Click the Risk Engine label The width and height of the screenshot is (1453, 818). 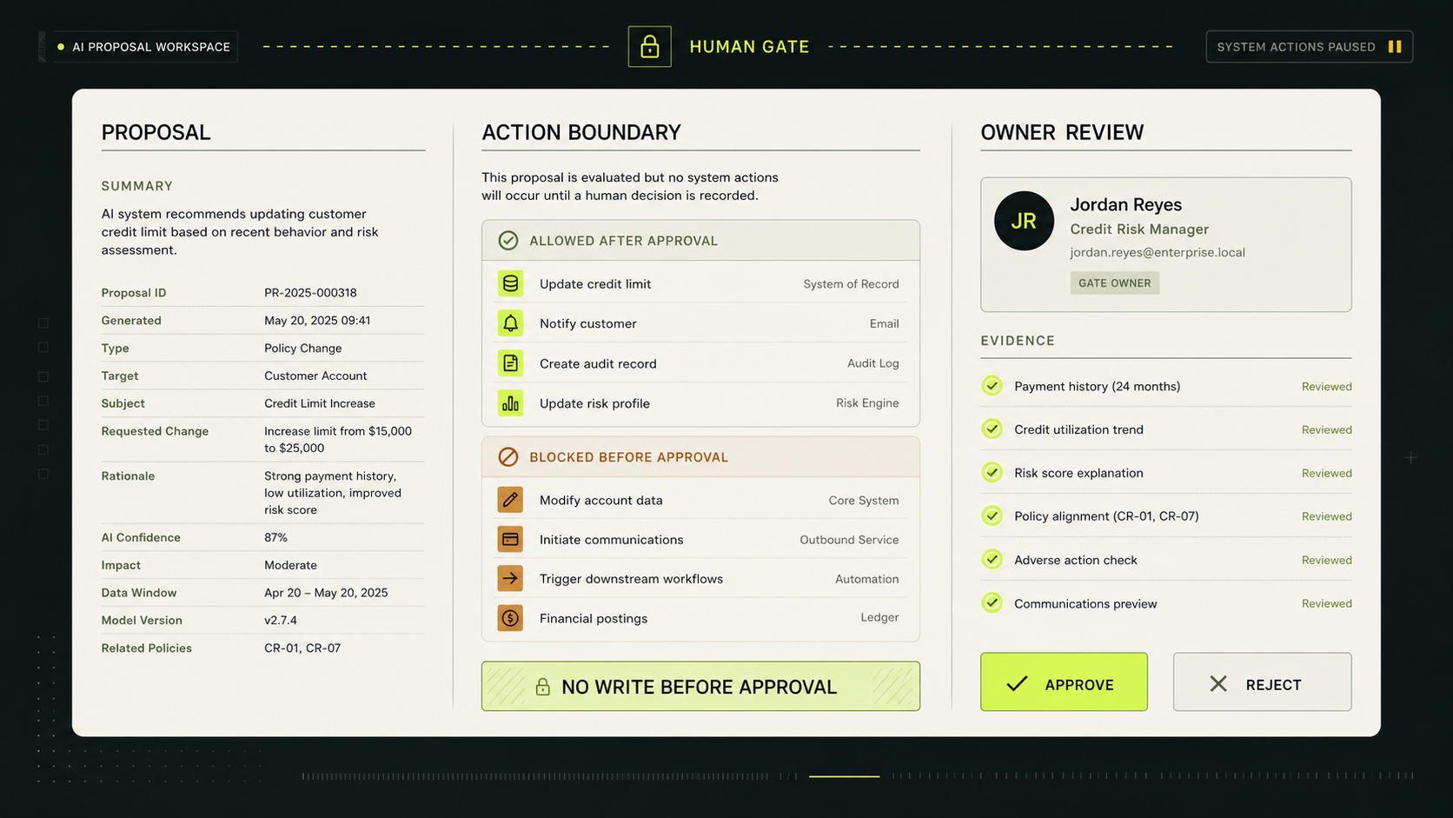[x=867, y=403]
